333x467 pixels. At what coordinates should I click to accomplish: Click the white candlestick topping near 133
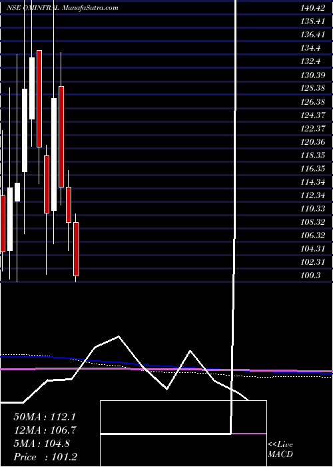pyautogui.click(x=32, y=89)
